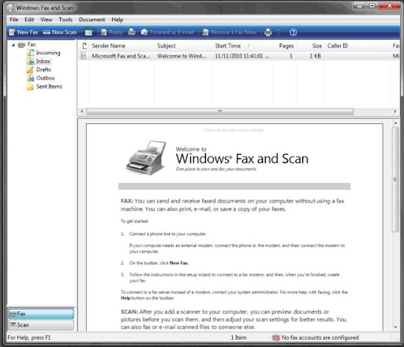This screenshot has height=347, width=404.
Task: Click the fax machine image in preview
Action: point(147,157)
